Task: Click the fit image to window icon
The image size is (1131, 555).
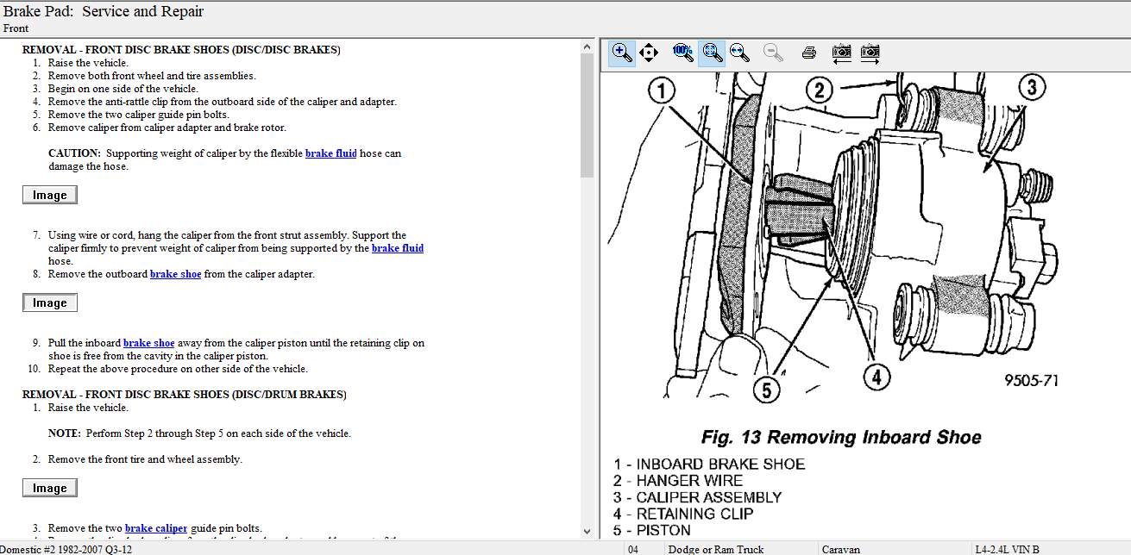Action: [712, 53]
